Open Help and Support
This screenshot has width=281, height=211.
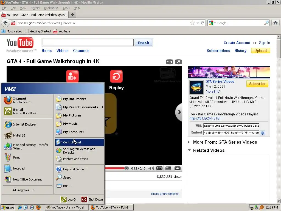(79, 169)
